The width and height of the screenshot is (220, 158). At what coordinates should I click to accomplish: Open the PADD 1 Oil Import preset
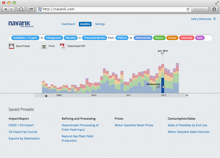[x=21, y=125]
